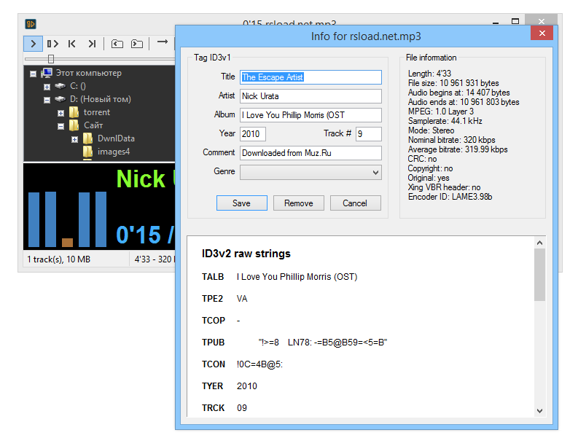
Task: Maximize the player main window
Action: [x=515, y=21]
